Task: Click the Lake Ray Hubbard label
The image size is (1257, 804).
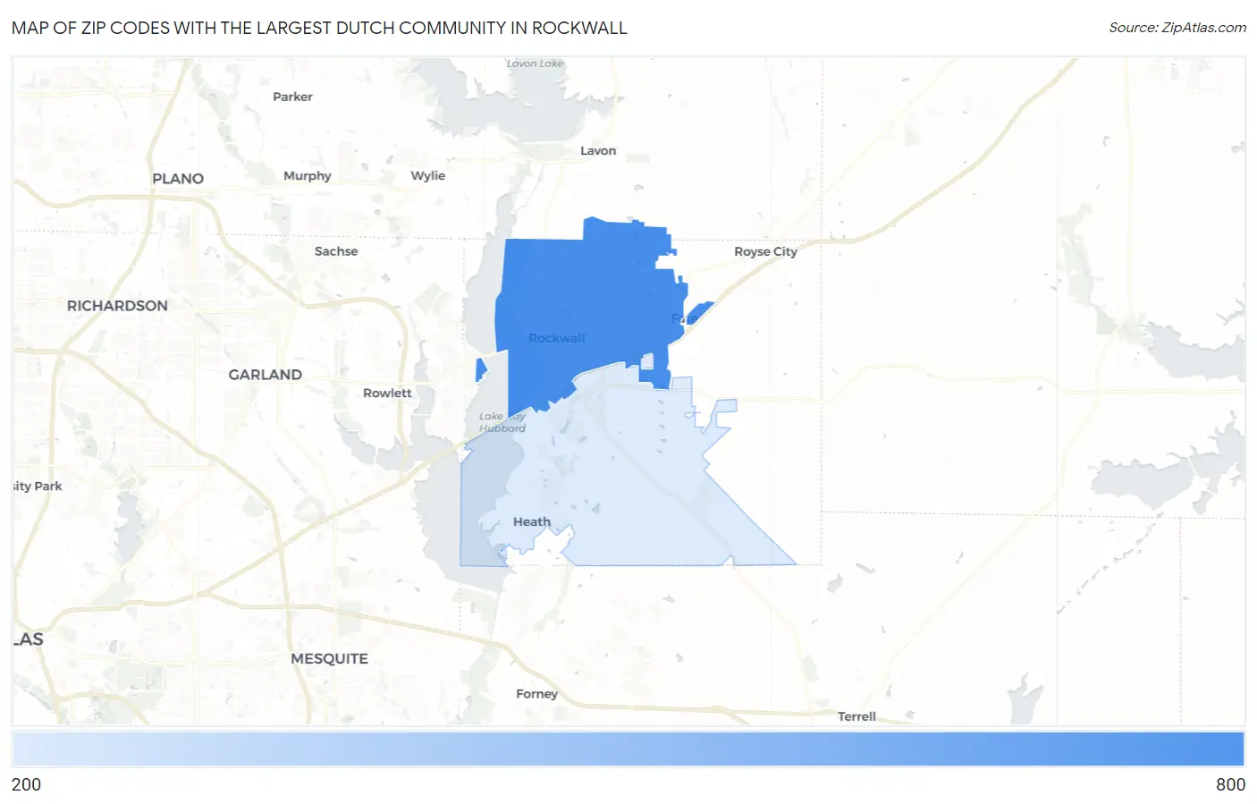Action: pos(502,422)
